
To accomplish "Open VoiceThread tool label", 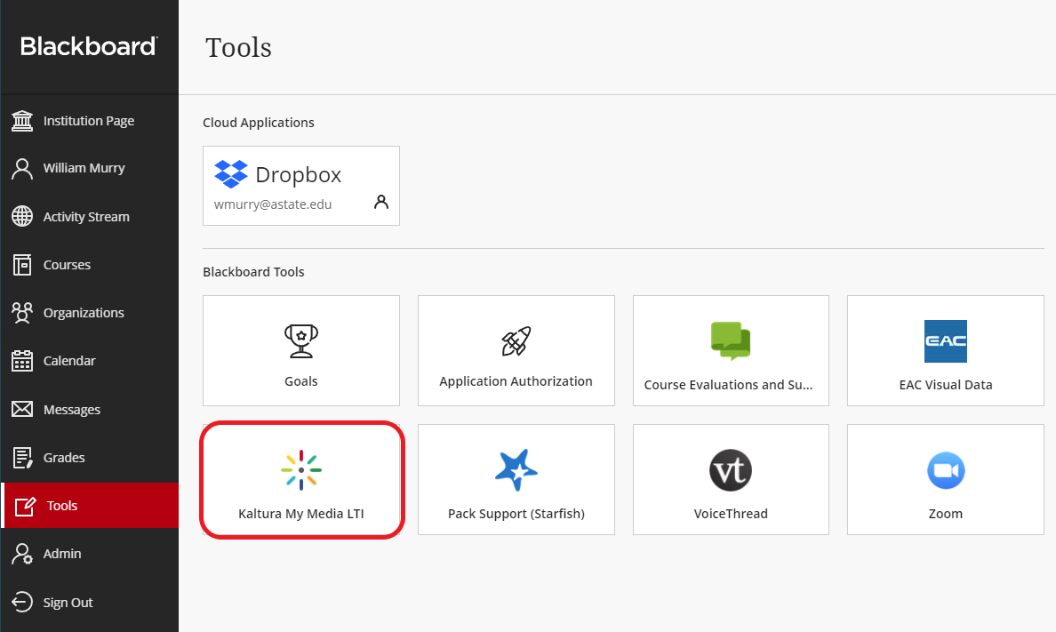I will click(x=731, y=514).
